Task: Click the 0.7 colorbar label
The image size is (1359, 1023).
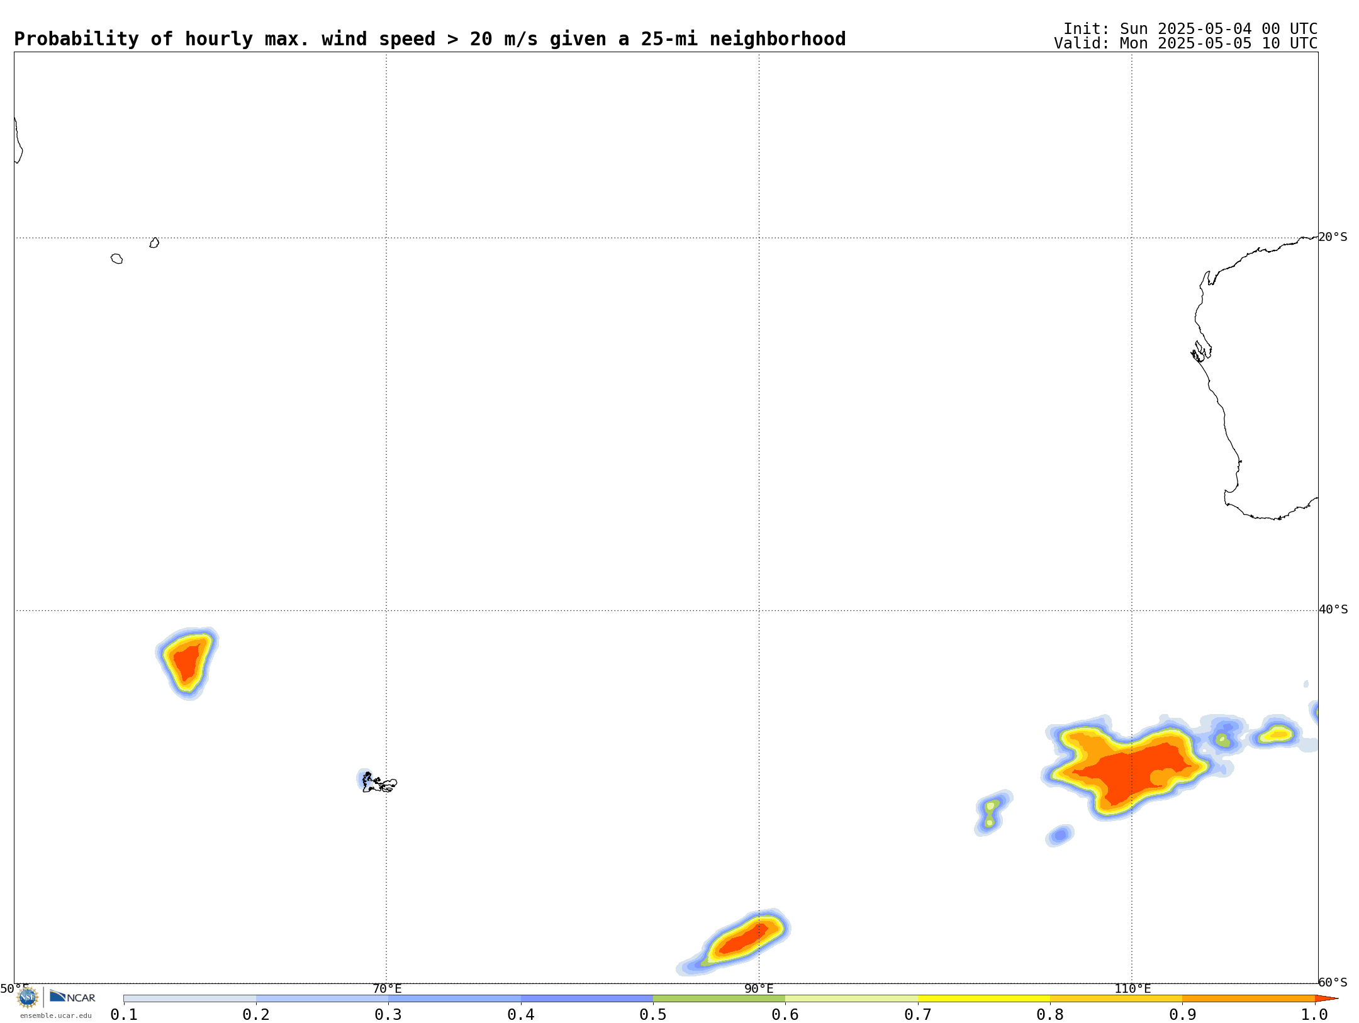Action: click(x=918, y=1014)
